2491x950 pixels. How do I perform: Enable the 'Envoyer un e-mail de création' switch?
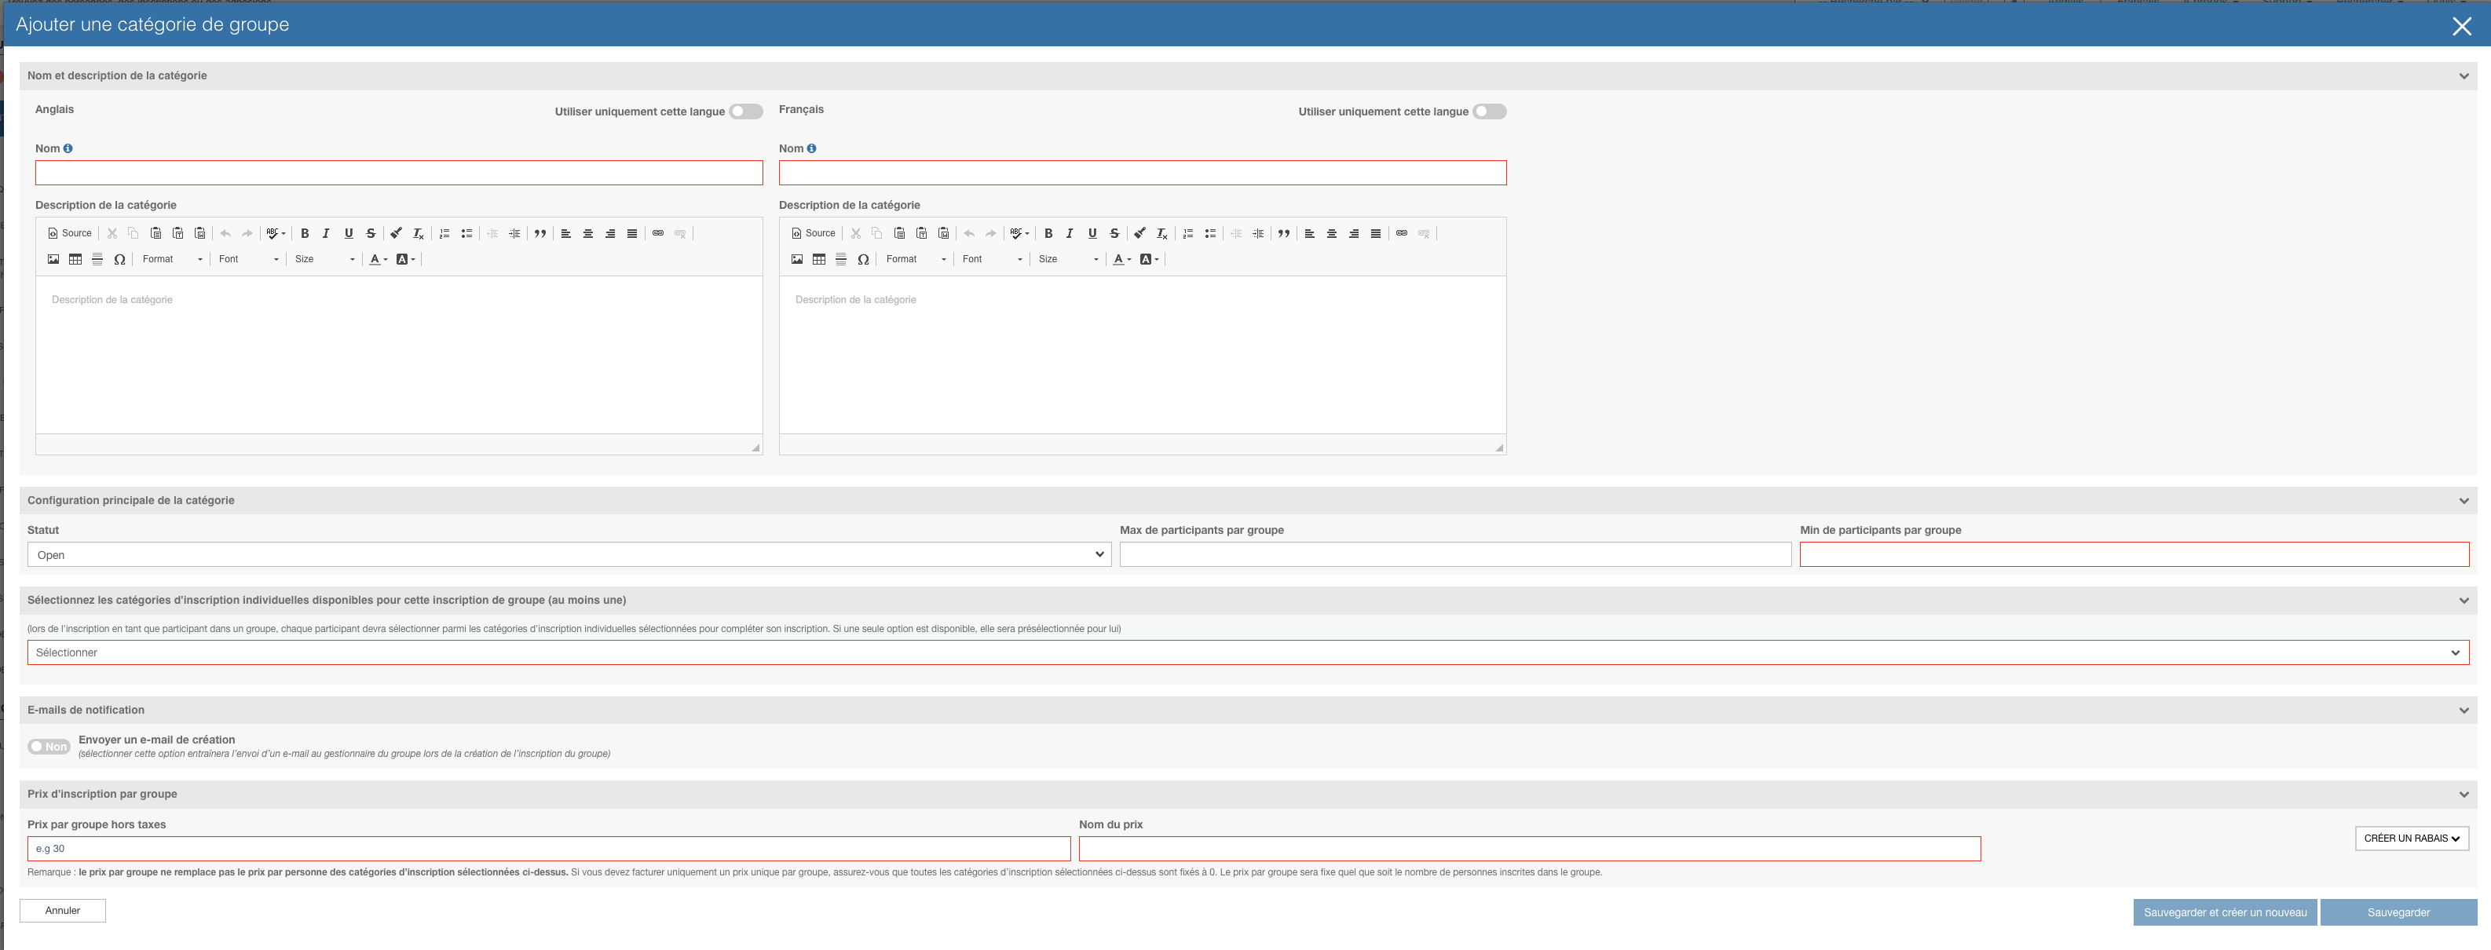point(49,746)
